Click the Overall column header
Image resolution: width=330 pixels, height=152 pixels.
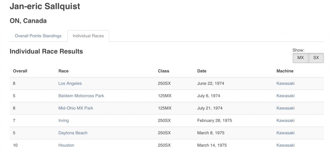(x=20, y=71)
